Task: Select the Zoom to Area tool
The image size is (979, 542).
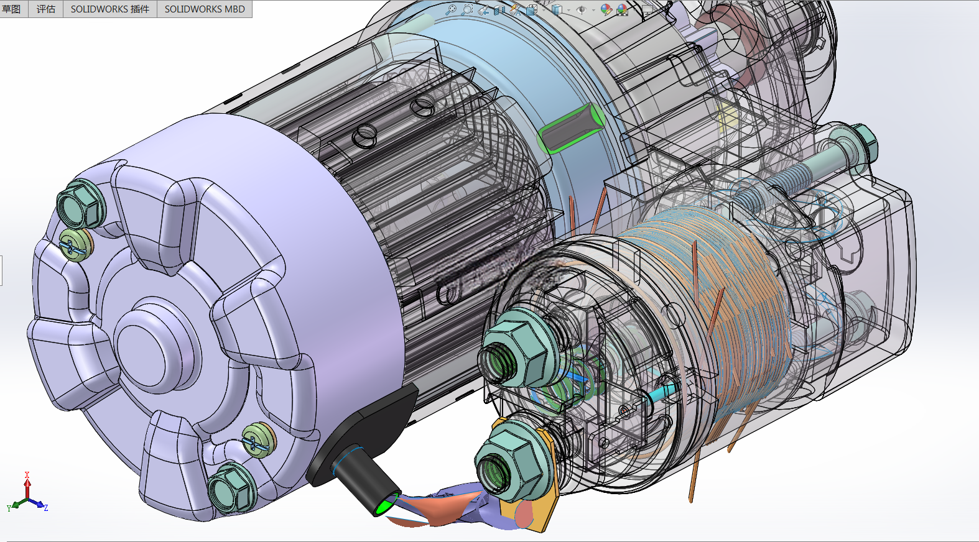Action: pyautogui.click(x=468, y=9)
